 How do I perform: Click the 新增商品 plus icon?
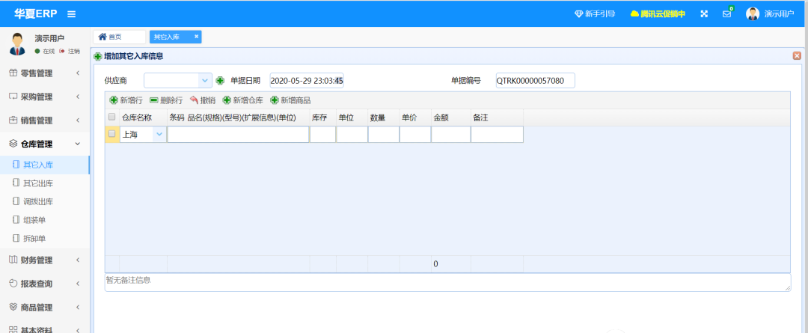pyautogui.click(x=274, y=100)
